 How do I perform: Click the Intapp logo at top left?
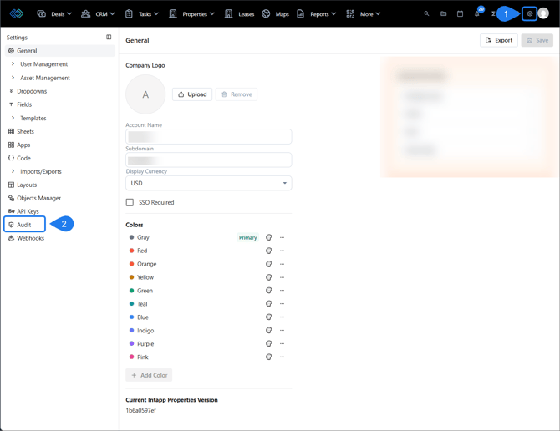pyautogui.click(x=17, y=14)
